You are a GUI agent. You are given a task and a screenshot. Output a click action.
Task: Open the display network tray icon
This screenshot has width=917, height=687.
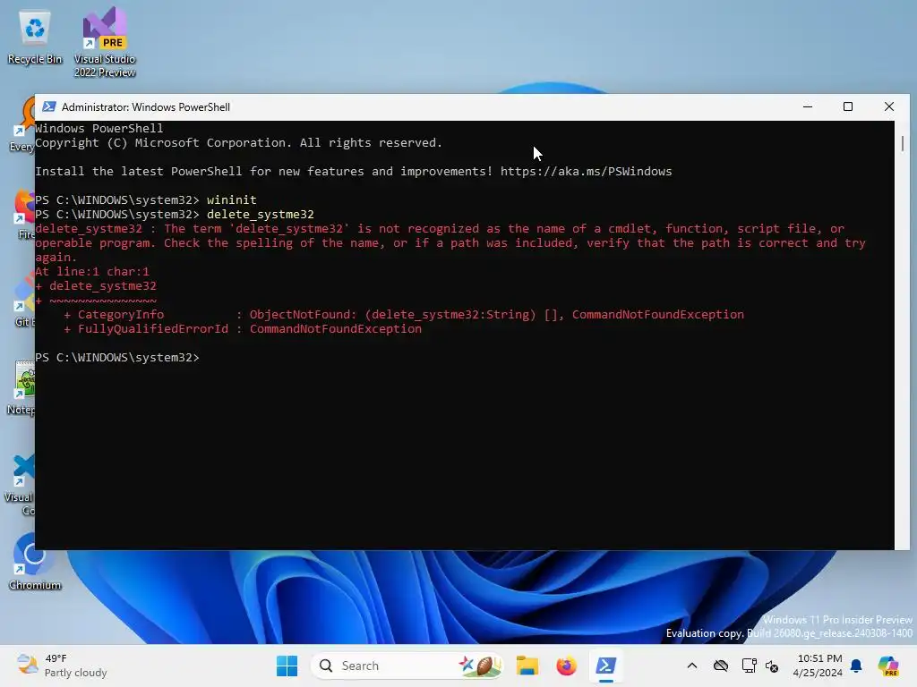(x=749, y=666)
